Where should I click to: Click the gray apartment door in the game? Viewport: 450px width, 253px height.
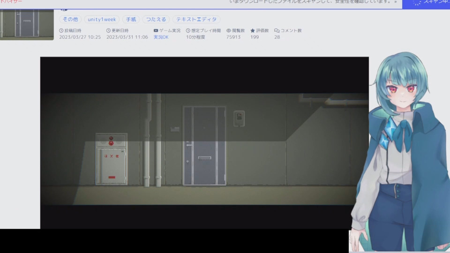pyautogui.click(x=204, y=146)
